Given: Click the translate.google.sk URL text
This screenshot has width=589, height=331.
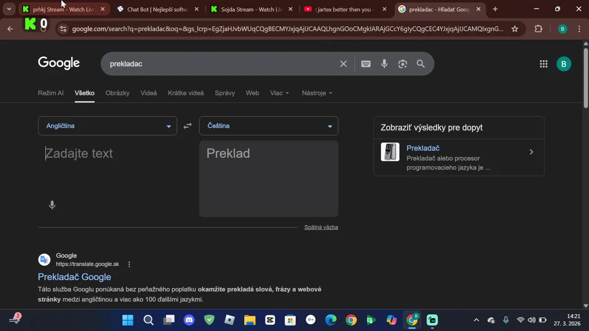Looking at the screenshot, I should [x=87, y=264].
